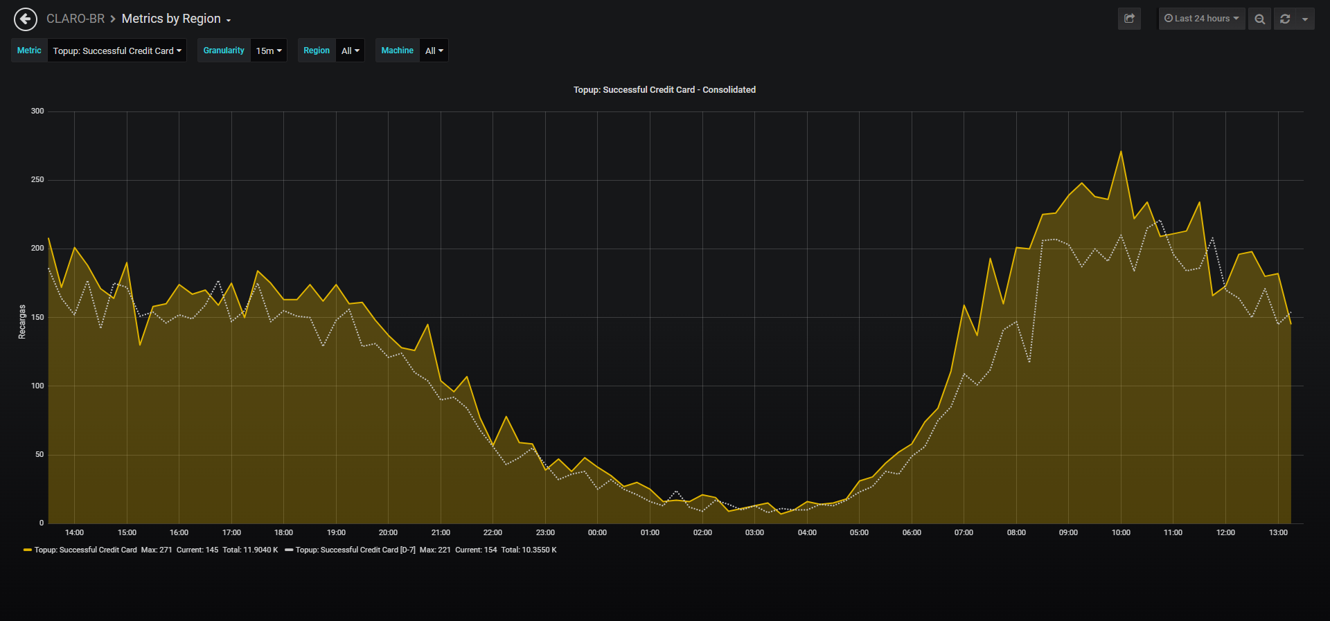Image resolution: width=1330 pixels, height=621 pixels.
Task: Click the yellow legend color swatch
Action: [x=28, y=550]
